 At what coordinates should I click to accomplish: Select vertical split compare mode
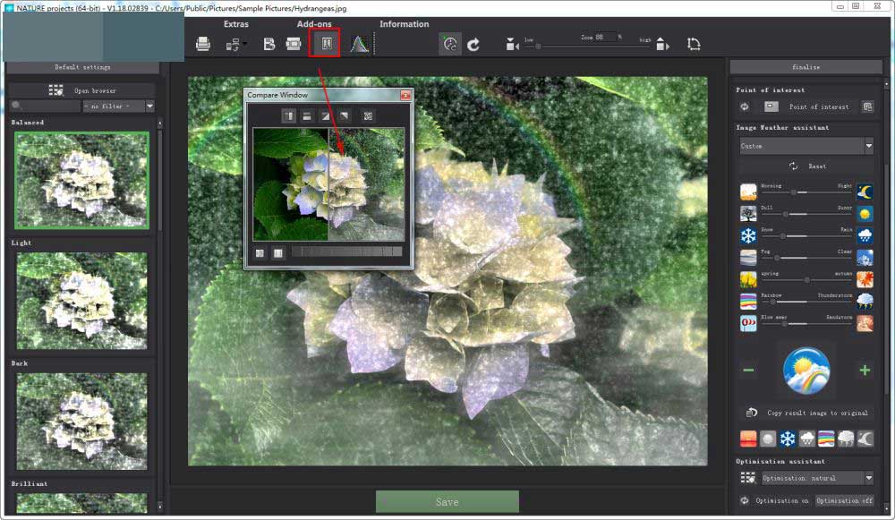tap(288, 116)
